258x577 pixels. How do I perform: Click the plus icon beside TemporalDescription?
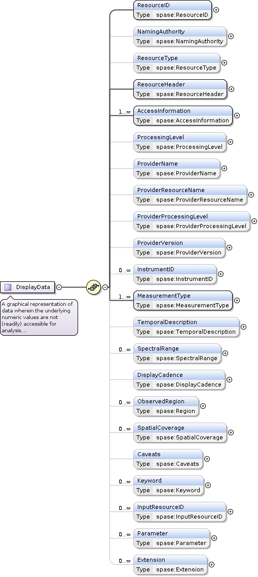[x=243, y=327]
